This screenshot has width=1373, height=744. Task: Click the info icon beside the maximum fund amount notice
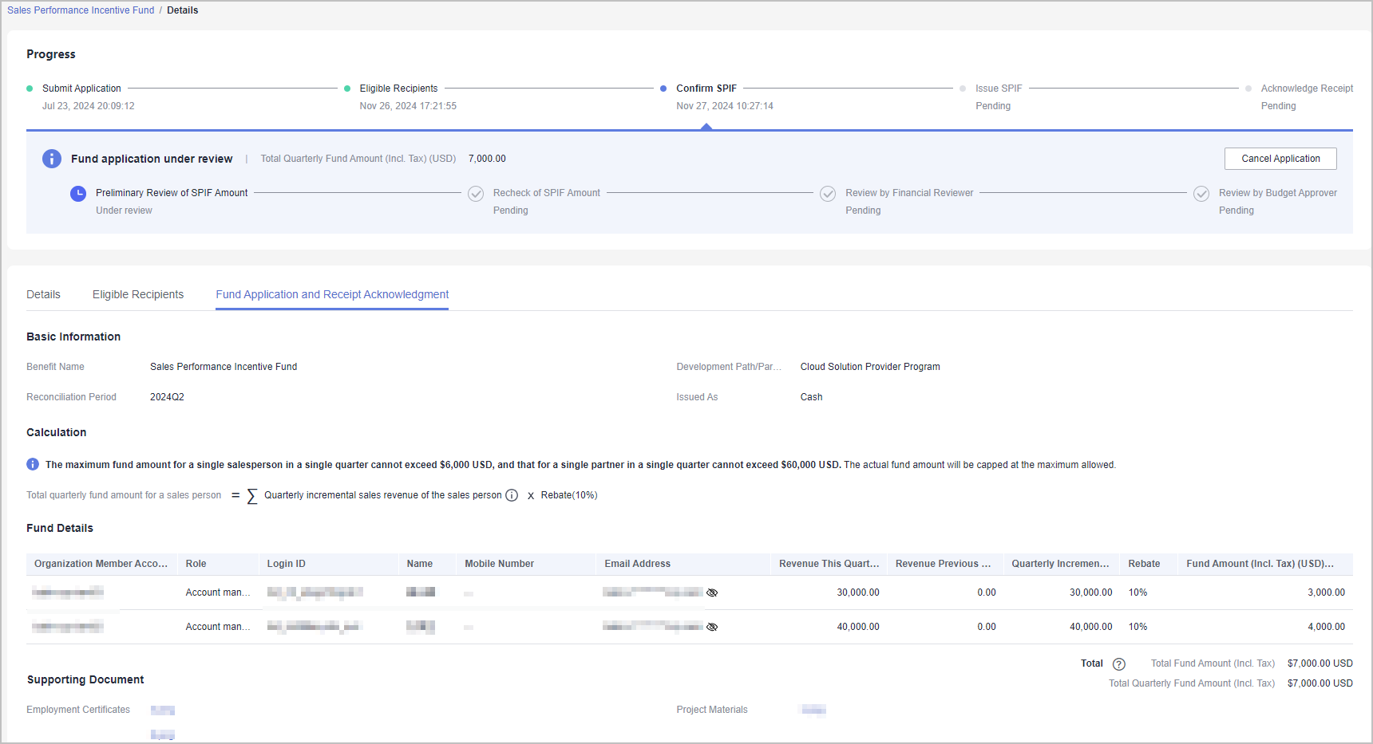click(x=33, y=464)
